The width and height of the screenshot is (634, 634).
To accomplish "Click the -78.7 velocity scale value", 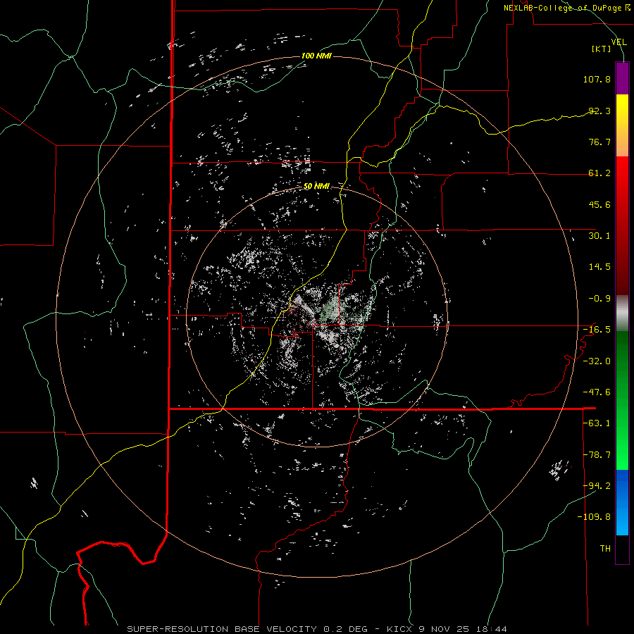I will tap(597, 455).
